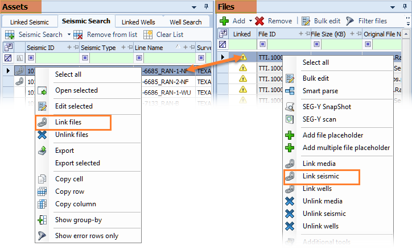
Task: Select the -6685_RAN-2-NF line name cell
Action: tap(168, 82)
